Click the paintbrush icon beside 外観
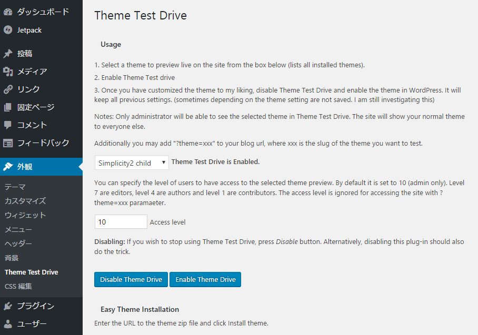The width and height of the screenshot is (478, 335). (x=8, y=167)
